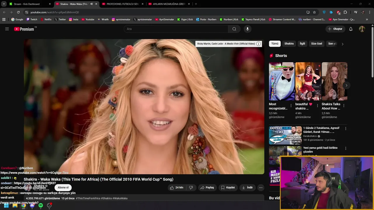The height and width of the screenshot is (210, 374).
Task: Open the YouTube guide hamburger menu
Action: [x=7, y=29]
